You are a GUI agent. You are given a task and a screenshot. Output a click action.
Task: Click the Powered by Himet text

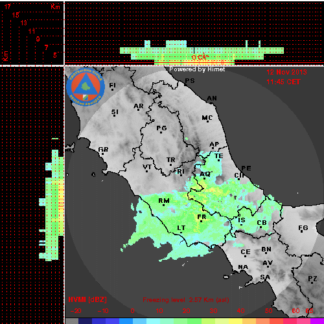pyautogui.click(x=197, y=69)
